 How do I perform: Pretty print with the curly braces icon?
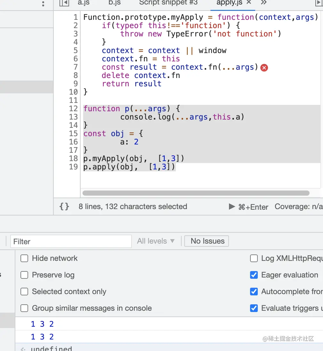[64, 207]
